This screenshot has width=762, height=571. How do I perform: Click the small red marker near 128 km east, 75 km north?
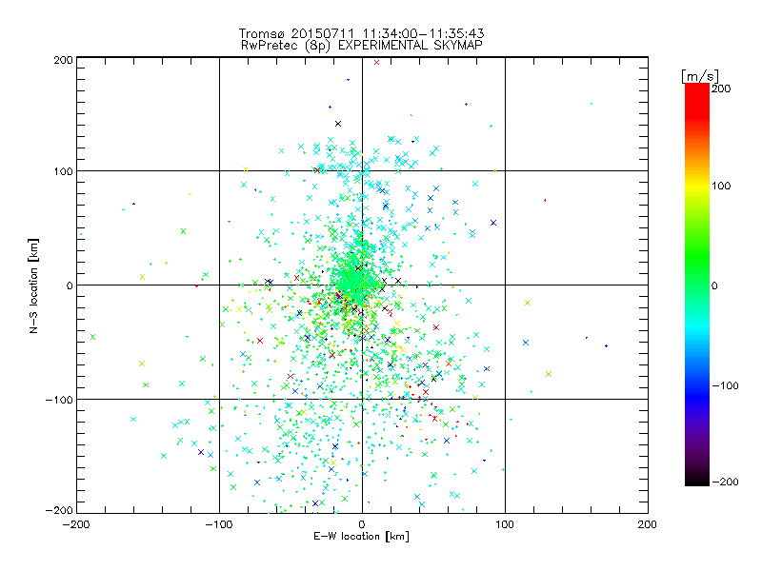coord(545,200)
